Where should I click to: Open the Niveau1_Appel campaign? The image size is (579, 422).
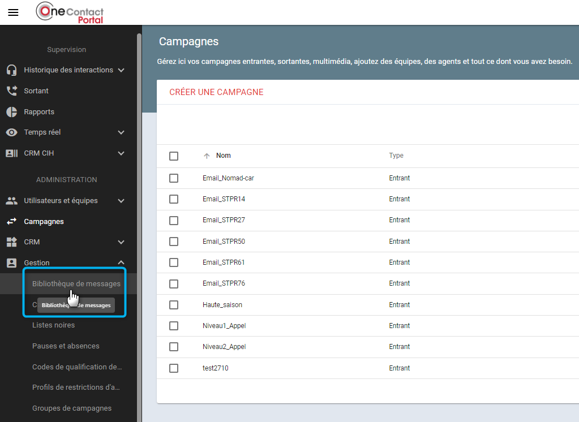tap(224, 326)
